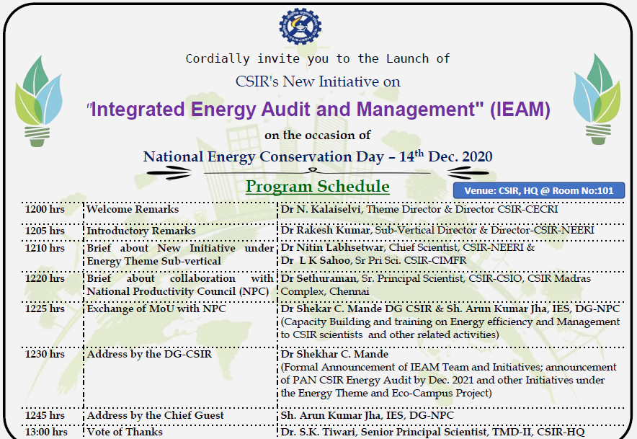Click Dr Shekar C. Mande DG CSIR line
Image resolution: width=637 pixels, height=439 pixels.
point(450,309)
